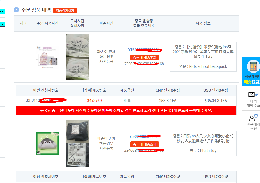The height and width of the screenshot is (183, 260).
Task: Click the blue arrow icon beside 주문 상품 내역
Action: click(x=16, y=10)
